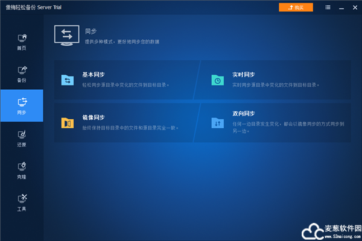
Task: Minimize the AOMEI Backupper window
Action: tap(341, 7)
